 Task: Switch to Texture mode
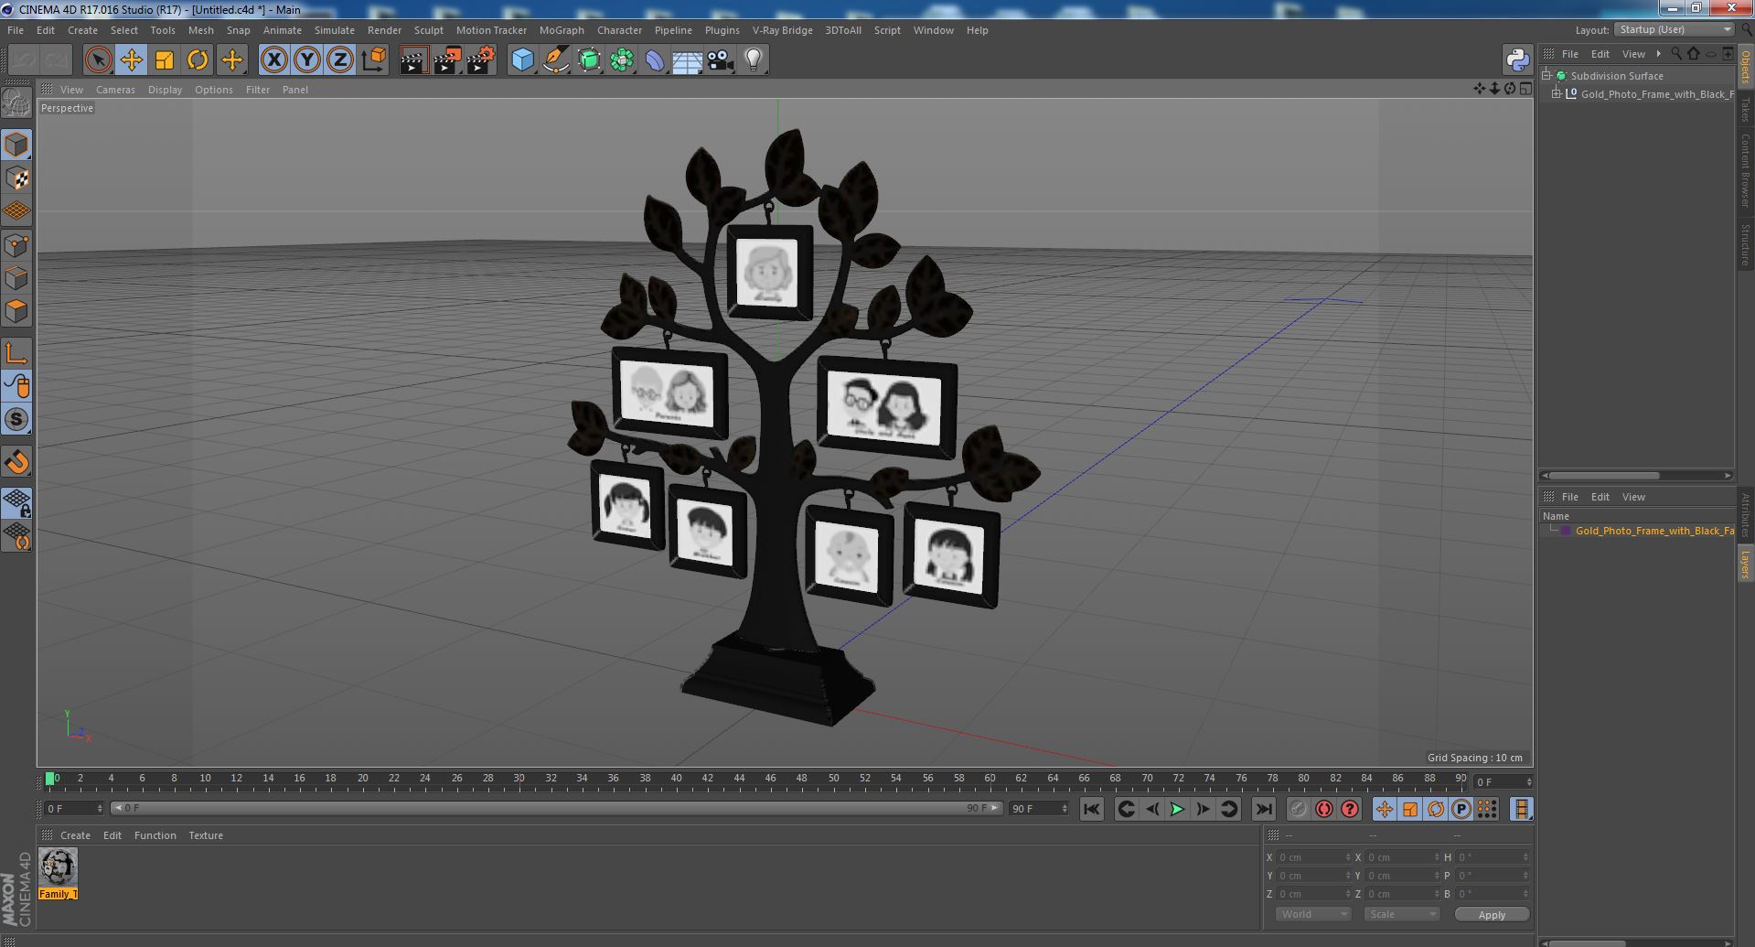pos(16,178)
